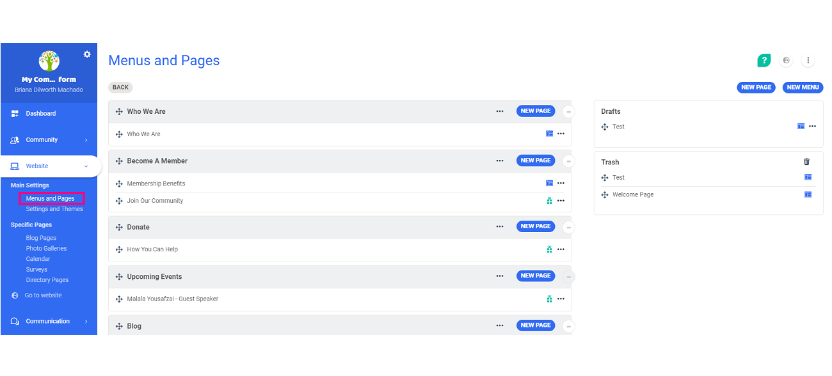Click the BACK button
The image size is (832, 376).
pos(120,87)
